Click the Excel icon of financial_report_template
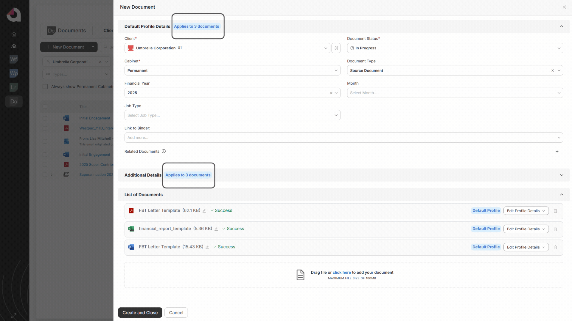Viewport: 572px width, 321px height. click(x=131, y=229)
